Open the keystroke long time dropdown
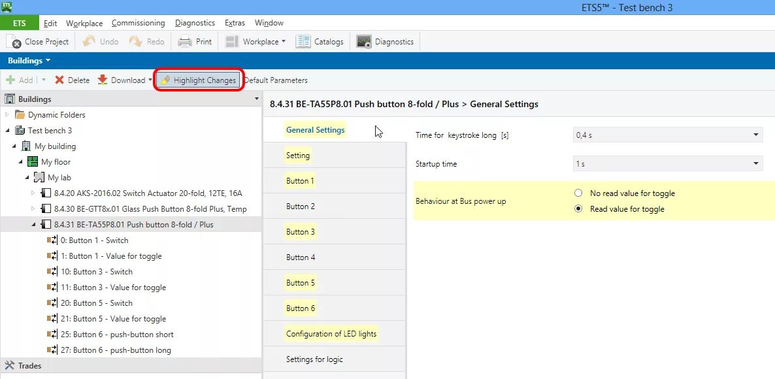Screen dimensions: 775x379 pos(667,135)
